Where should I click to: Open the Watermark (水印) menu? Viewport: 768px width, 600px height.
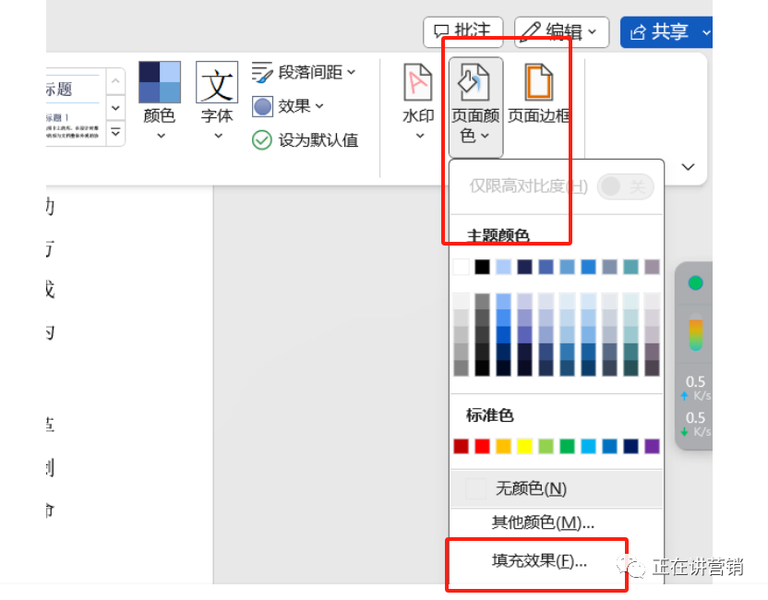tap(418, 102)
